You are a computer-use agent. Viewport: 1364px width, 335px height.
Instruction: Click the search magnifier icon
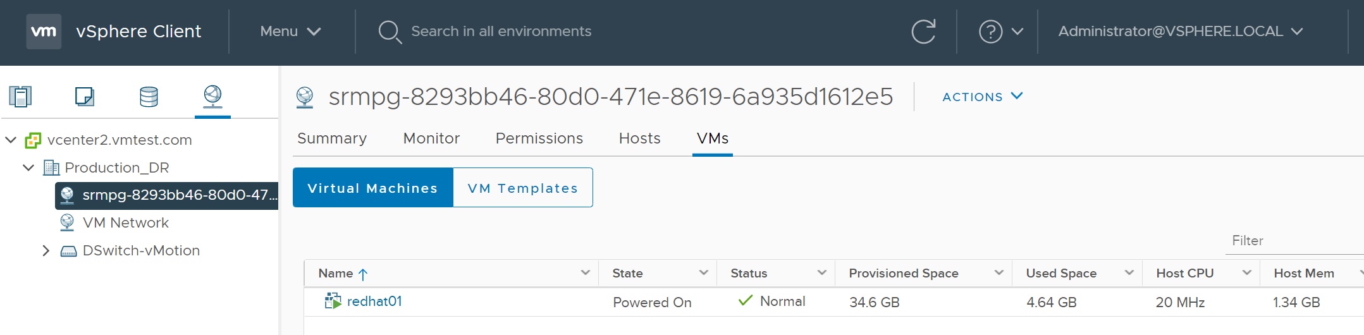[390, 32]
